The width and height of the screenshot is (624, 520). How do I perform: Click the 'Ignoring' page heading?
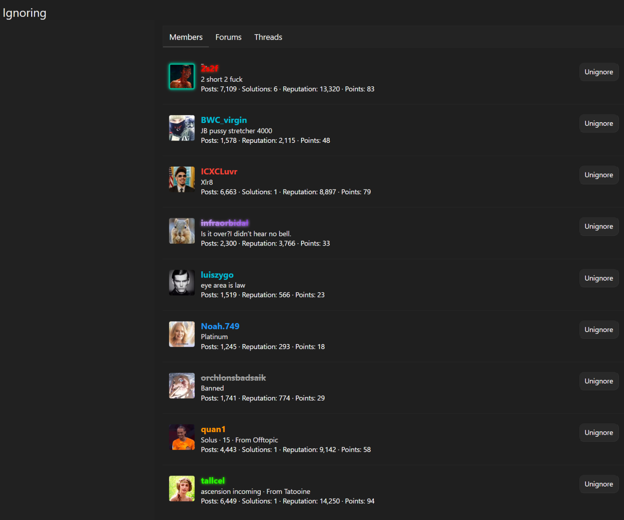coord(25,13)
